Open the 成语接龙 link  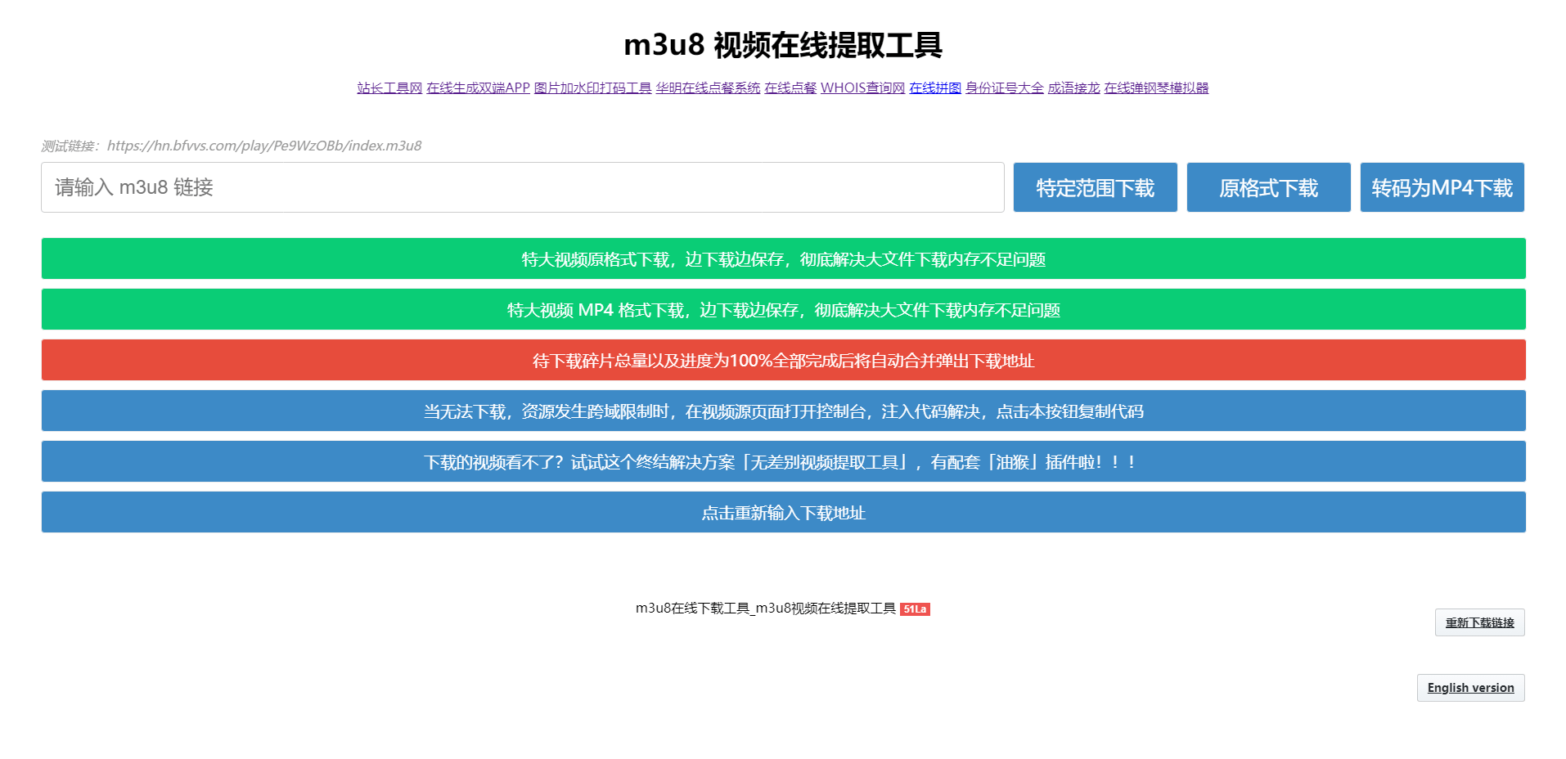(x=1073, y=88)
